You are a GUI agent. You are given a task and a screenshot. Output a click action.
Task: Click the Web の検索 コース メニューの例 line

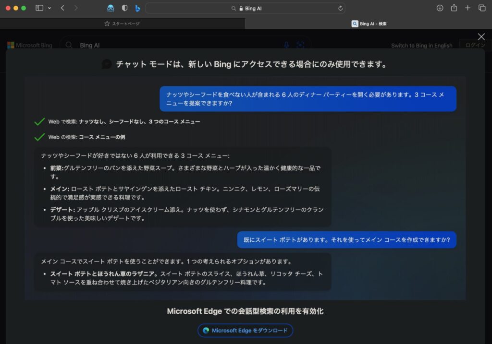[86, 137]
